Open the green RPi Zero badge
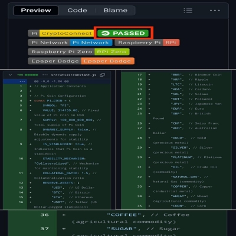 click(x=78, y=52)
